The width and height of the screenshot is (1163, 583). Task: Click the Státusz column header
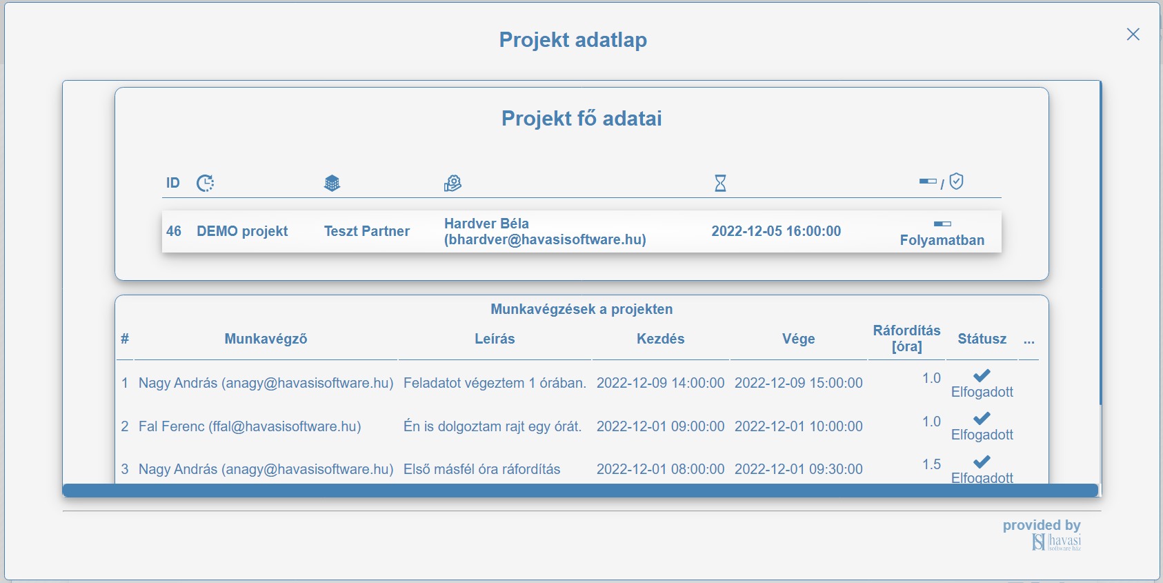(x=982, y=339)
